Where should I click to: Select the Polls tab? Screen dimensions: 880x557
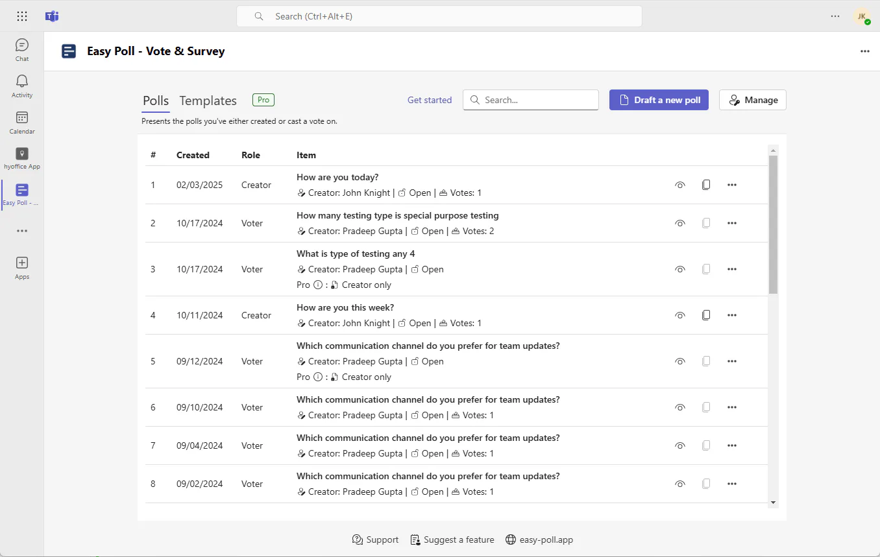156,101
